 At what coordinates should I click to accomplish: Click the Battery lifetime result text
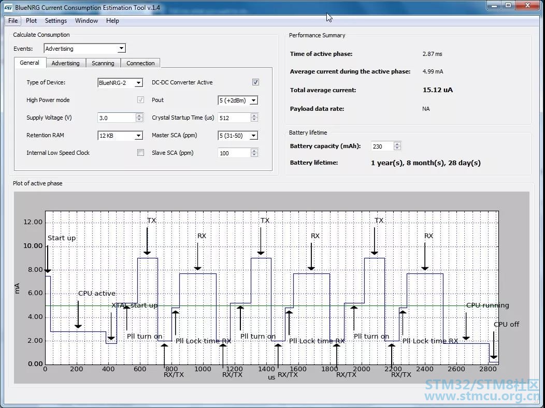(x=425, y=163)
